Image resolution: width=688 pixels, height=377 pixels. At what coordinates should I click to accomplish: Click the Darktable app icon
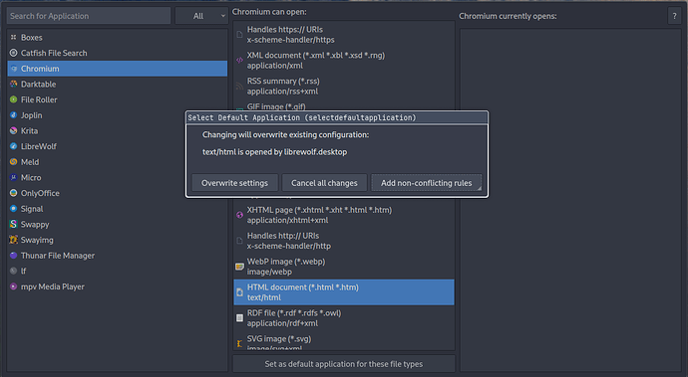point(14,85)
